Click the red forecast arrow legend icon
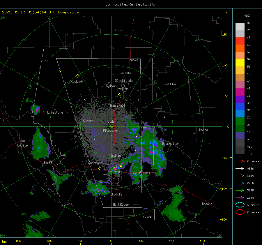This screenshot has height=245, width=262. pyautogui.click(x=240, y=161)
